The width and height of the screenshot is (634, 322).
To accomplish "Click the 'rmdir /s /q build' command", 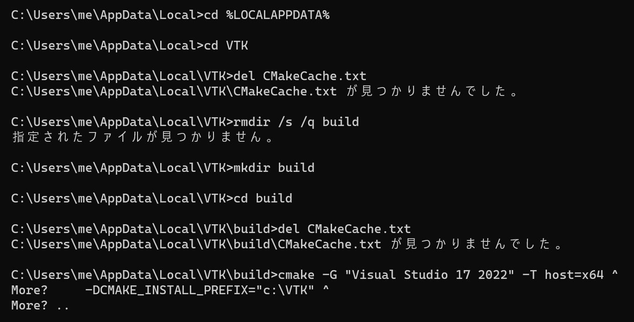I will click(296, 122).
